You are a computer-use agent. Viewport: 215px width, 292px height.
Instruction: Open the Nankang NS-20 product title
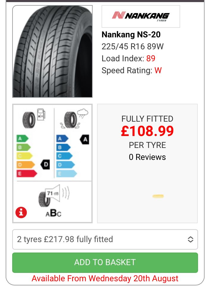coord(131,35)
